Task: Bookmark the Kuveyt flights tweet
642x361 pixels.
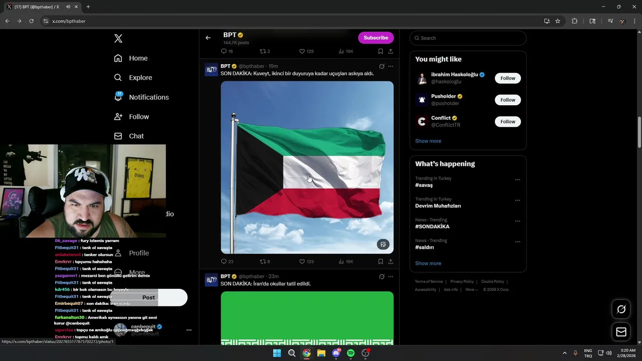Action: click(x=381, y=261)
